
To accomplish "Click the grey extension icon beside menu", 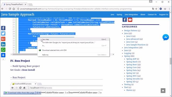I will (165, 9).
